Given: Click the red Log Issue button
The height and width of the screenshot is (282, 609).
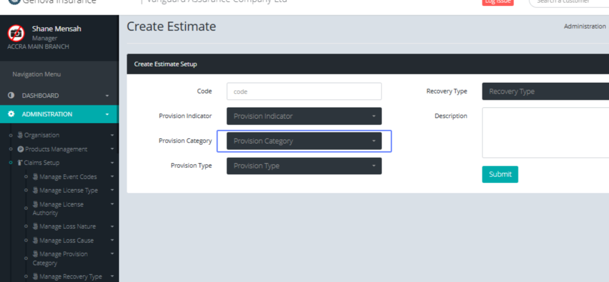Looking at the screenshot, I should click(x=497, y=2).
